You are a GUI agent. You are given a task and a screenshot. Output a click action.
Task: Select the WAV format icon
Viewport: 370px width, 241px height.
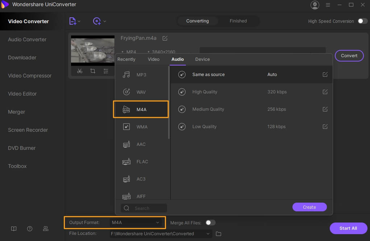[x=126, y=92]
